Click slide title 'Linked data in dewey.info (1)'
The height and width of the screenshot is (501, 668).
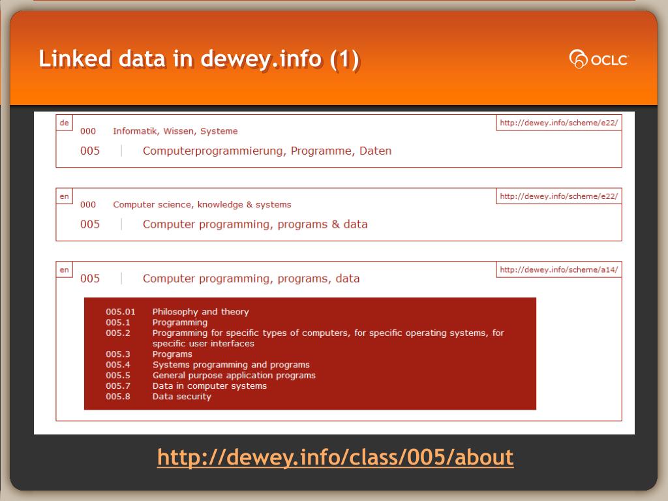pos(199,59)
